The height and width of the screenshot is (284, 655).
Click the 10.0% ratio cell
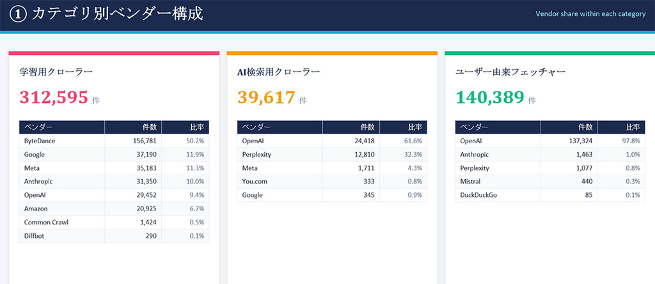click(x=185, y=182)
